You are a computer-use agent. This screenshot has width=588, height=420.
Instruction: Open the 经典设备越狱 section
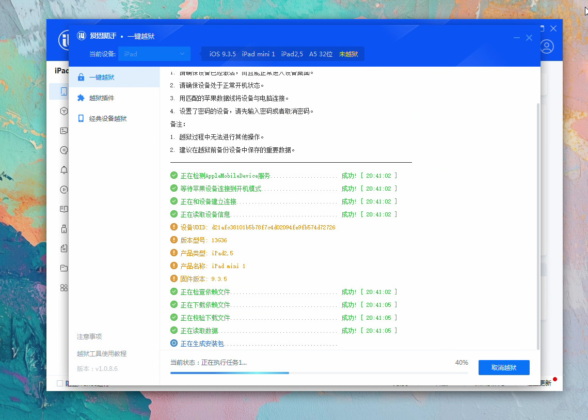pyautogui.click(x=115, y=119)
